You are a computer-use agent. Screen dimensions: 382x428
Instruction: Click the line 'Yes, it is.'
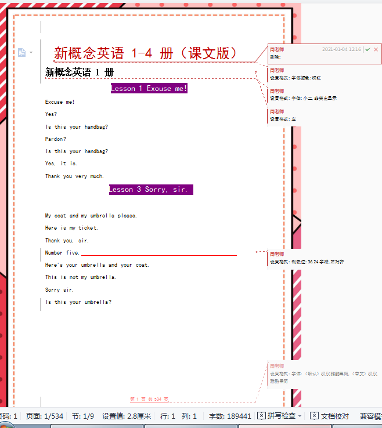pos(61,164)
